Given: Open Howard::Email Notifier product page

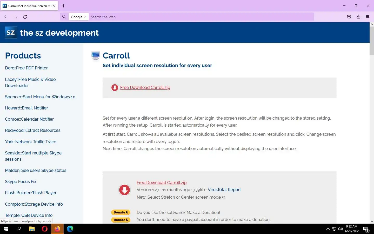Looking at the screenshot, I should pos(26,108).
